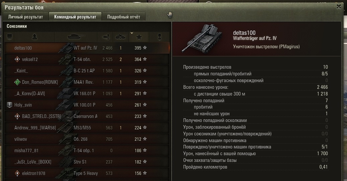Image resolution: width=347 pixels, height=181 pixels.
Task: Sort by damage dealt gun icon
Action: tap(106, 37)
